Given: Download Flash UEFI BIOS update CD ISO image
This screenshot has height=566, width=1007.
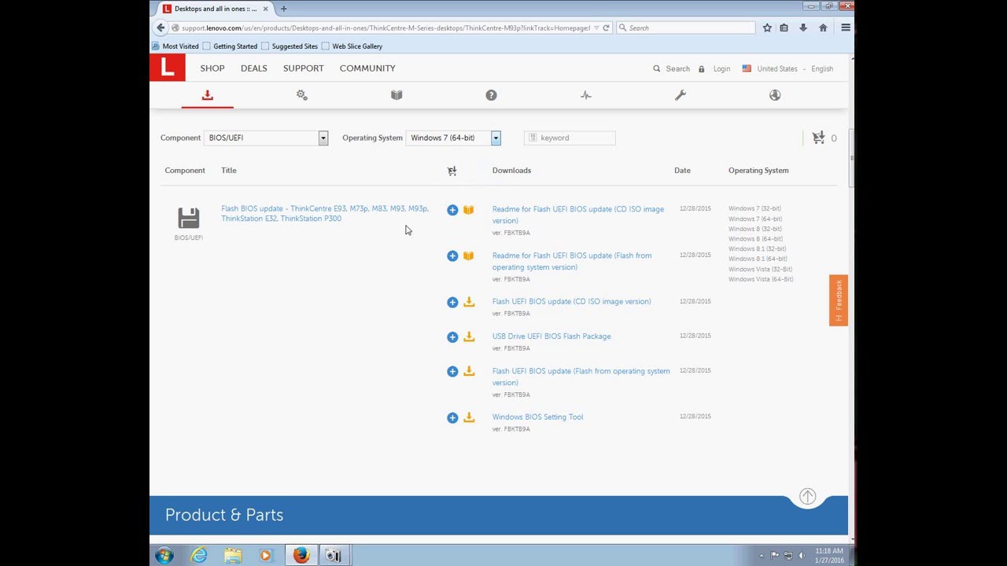Looking at the screenshot, I should pos(469,302).
